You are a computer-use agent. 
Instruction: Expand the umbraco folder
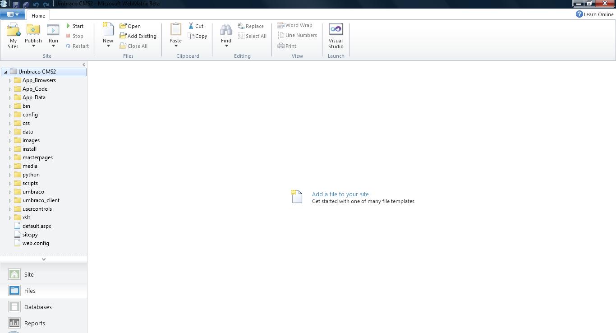point(10,192)
